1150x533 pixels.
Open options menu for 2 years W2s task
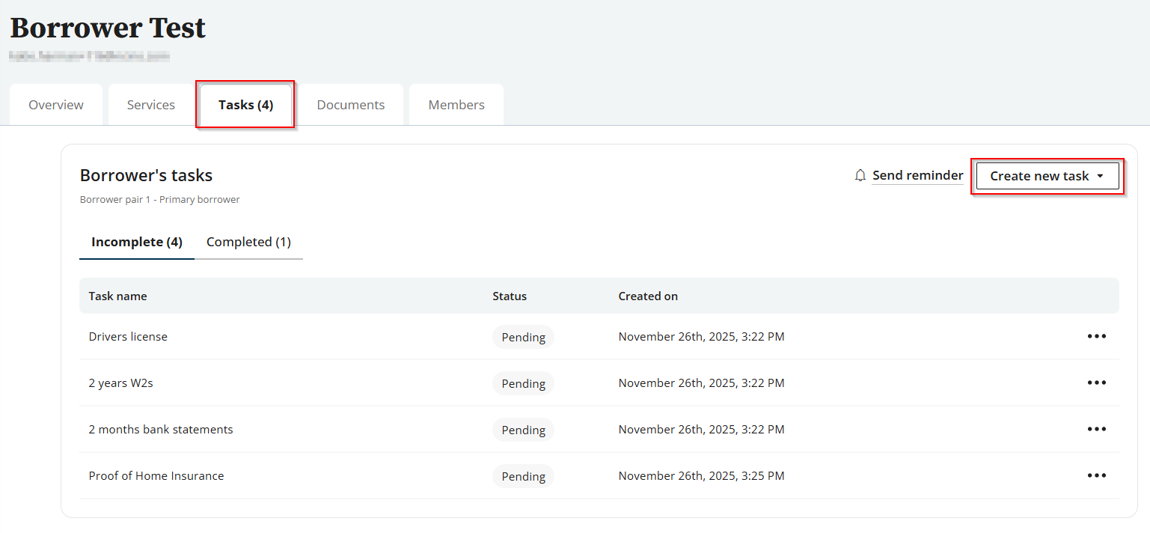(x=1097, y=383)
